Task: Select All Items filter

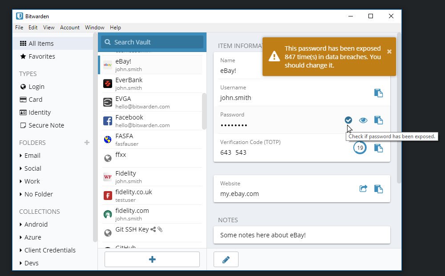Action: (x=53, y=44)
